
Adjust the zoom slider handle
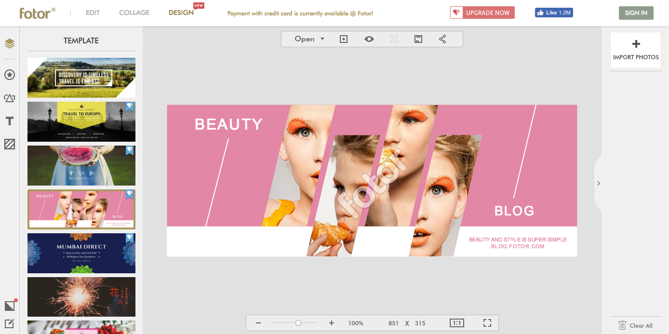298,323
